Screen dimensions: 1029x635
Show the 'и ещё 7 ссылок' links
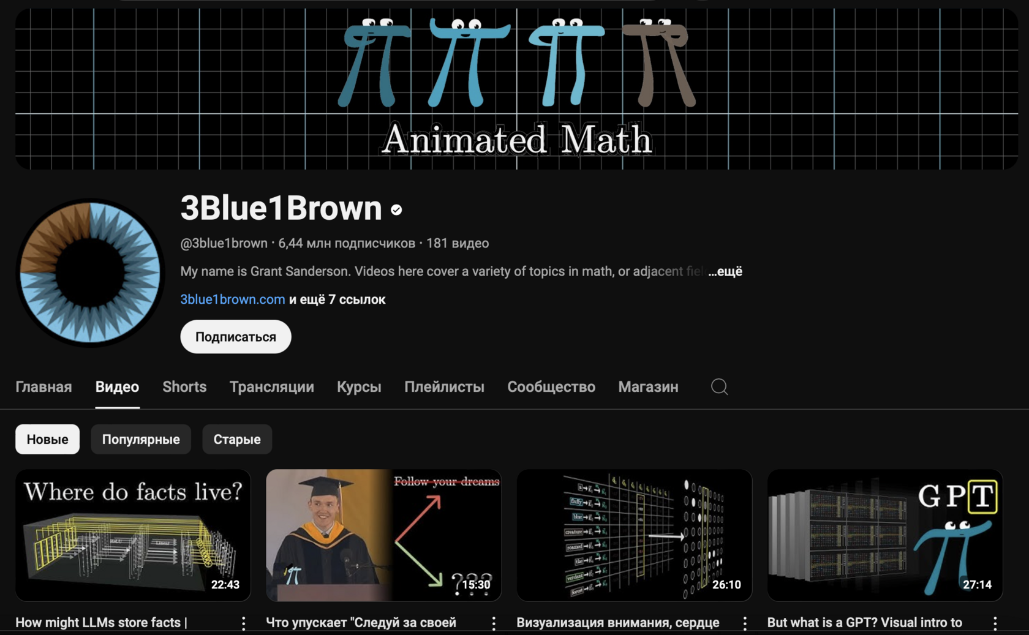337,299
